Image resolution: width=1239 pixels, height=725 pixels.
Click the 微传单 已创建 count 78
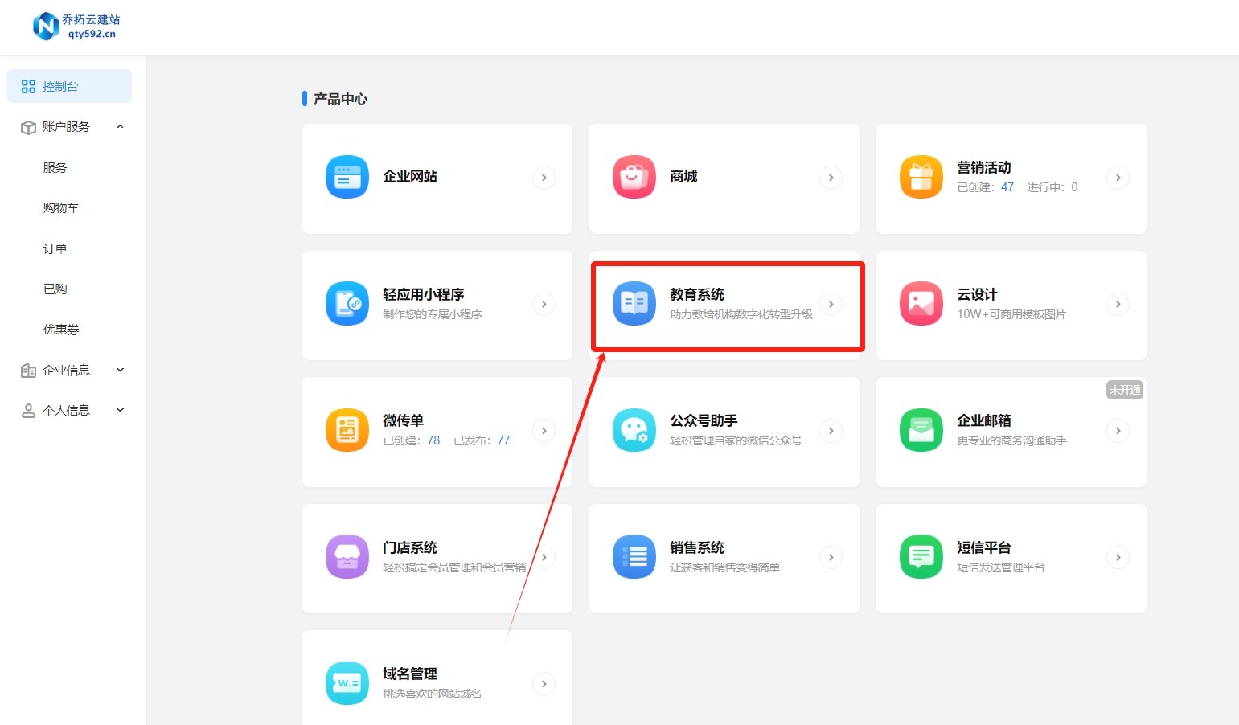tap(433, 440)
